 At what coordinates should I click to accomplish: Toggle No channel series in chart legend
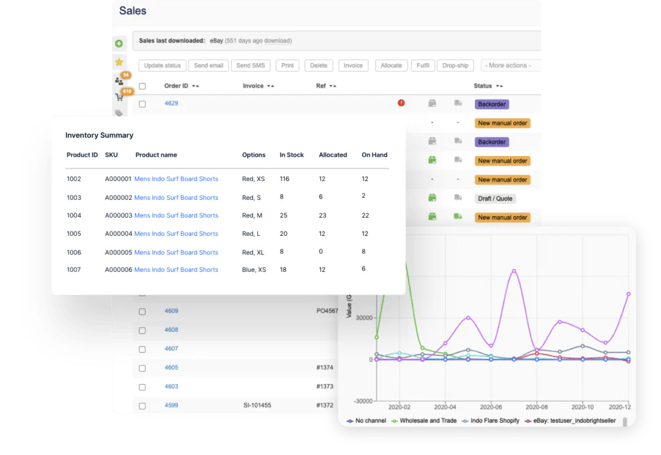click(x=366, y=420)
